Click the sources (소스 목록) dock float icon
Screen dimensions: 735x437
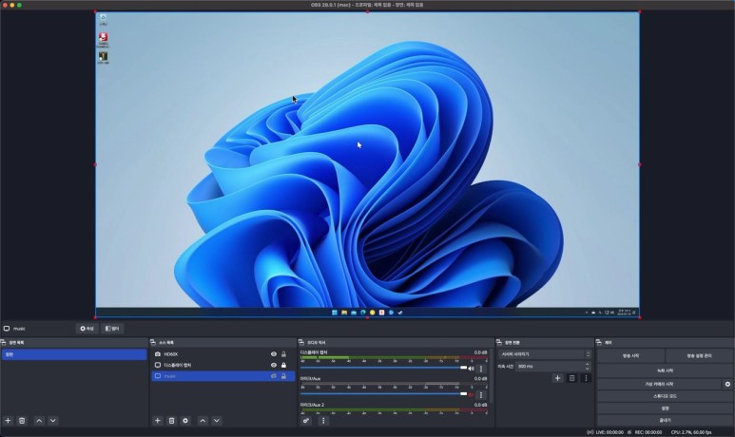(x=153, y=342)
